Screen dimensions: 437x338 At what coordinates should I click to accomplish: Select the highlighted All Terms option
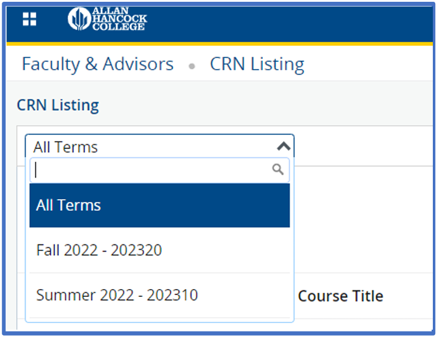click(160, 206)
